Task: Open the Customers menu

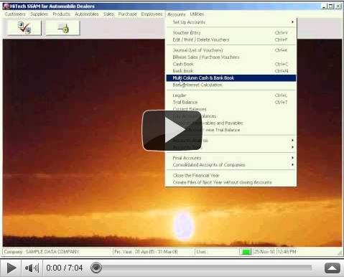Action: pyautogui.click(x=15, y=14)
